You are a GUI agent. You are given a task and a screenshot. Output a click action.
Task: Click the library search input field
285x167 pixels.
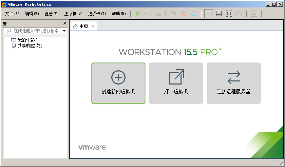click(x=35, y=31)
